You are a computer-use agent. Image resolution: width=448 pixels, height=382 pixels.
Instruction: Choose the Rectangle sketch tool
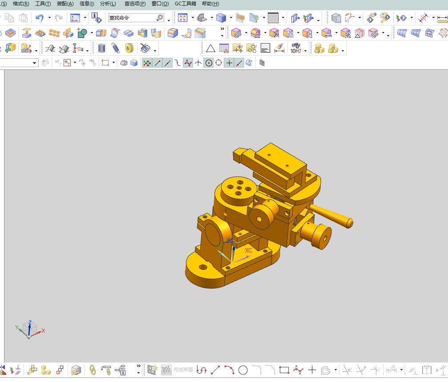[284, 370]
